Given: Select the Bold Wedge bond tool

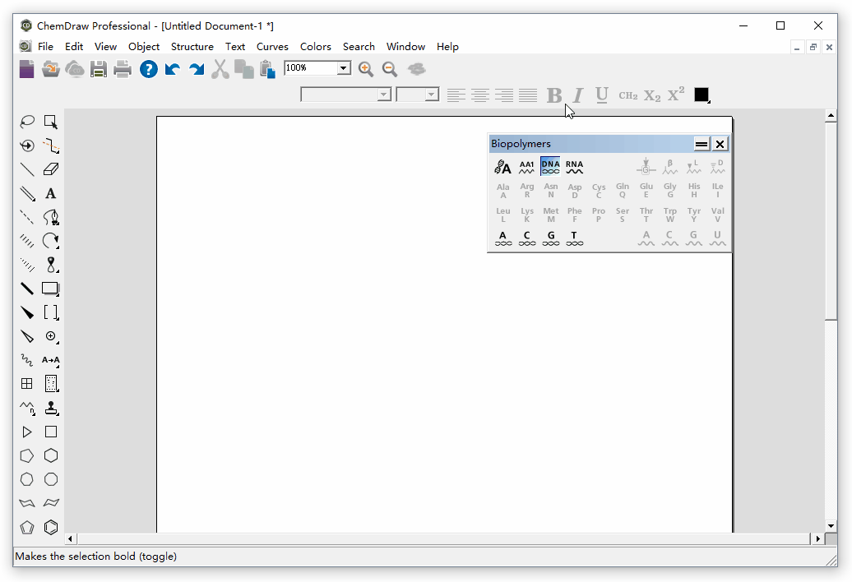Looking at the screenshot, I should 26,312.
